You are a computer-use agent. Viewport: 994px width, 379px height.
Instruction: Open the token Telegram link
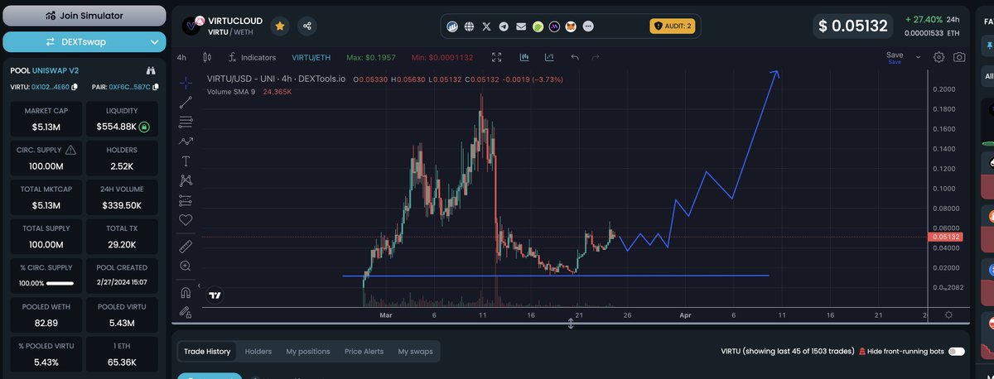(x=504, y=26)
